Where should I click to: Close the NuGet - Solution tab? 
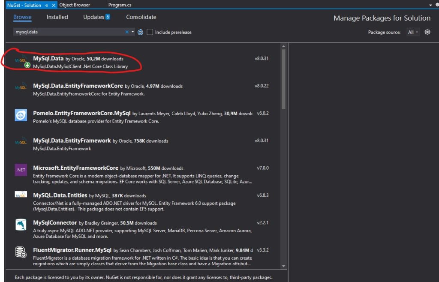(x=53, y=5)
